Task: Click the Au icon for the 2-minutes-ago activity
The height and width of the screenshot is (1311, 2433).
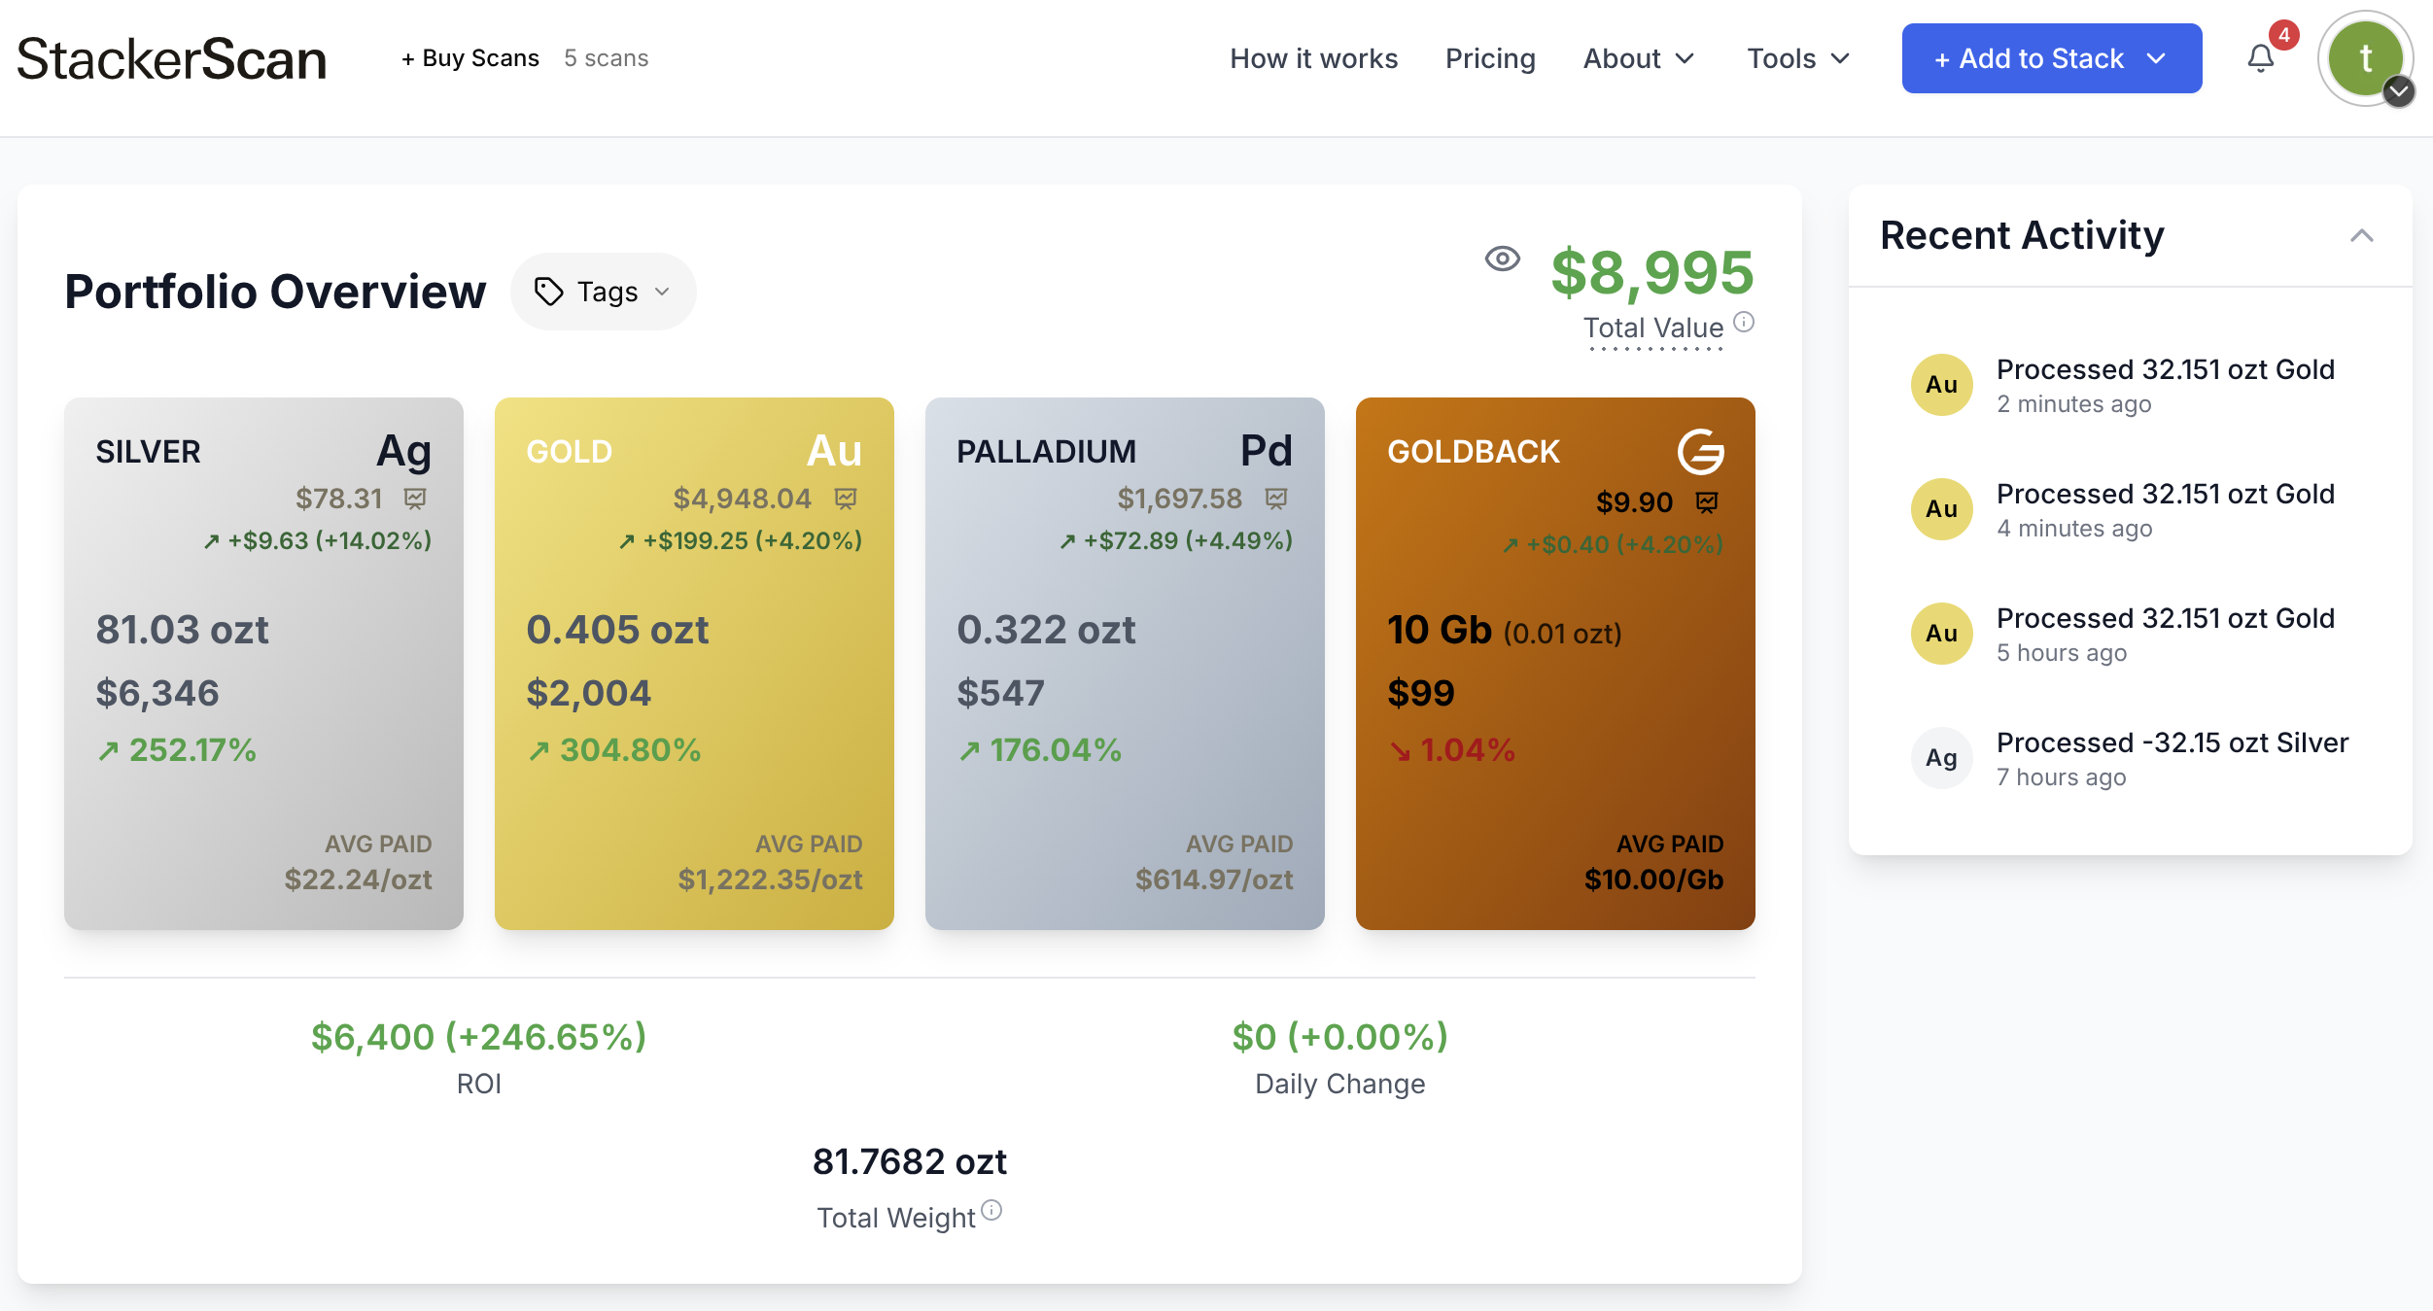Action: [x=1940, y=384]
